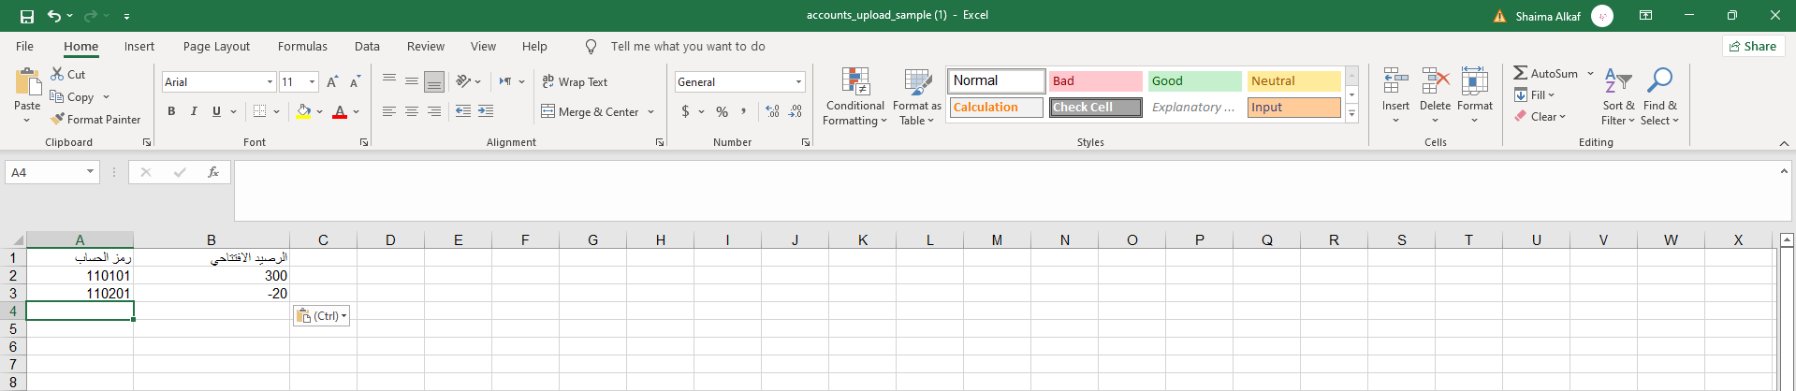Screen dimensions: 1796x391
Task: Click the Increase Font Size icon
Action: click(332, 82)
